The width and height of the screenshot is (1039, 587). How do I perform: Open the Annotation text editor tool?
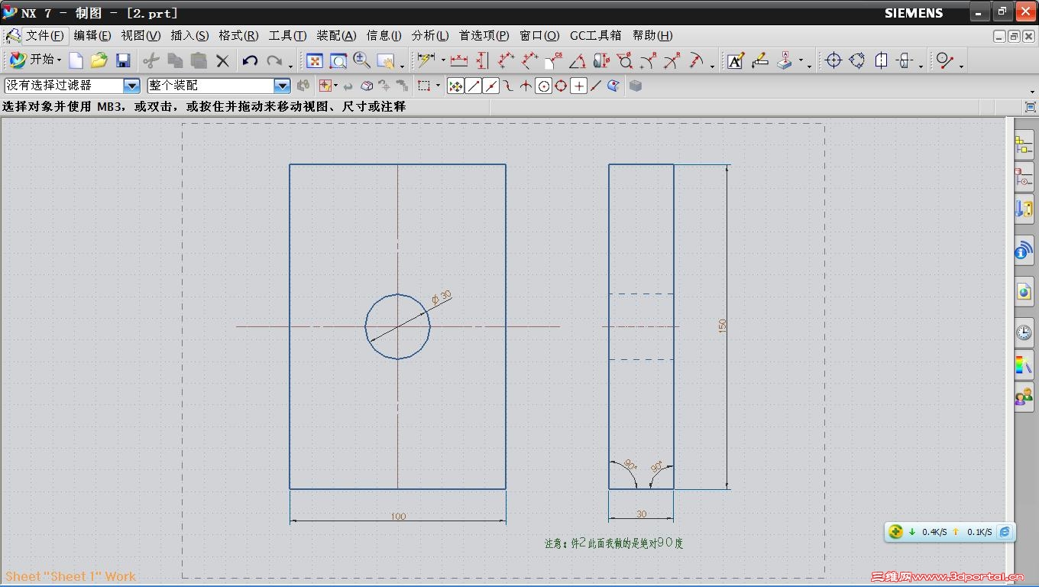click(x=736, y=60)
